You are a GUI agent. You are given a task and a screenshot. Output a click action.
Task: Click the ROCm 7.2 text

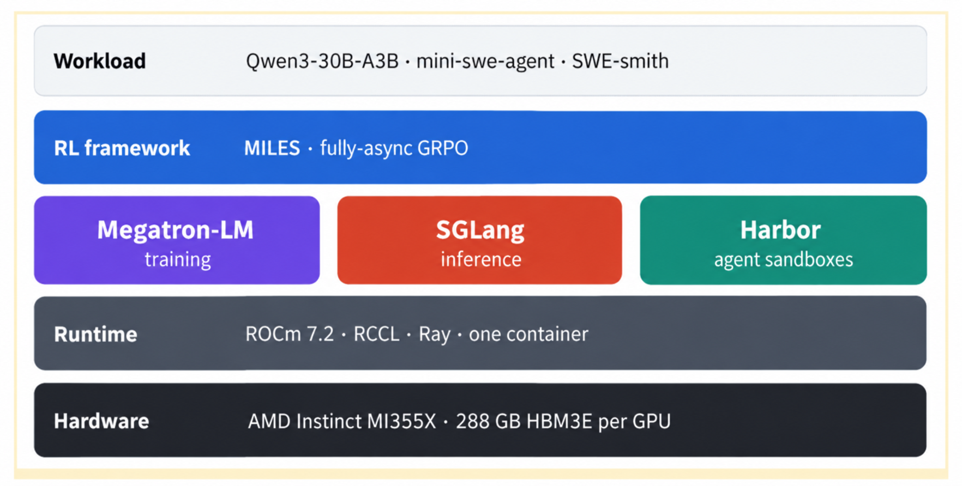290,334
